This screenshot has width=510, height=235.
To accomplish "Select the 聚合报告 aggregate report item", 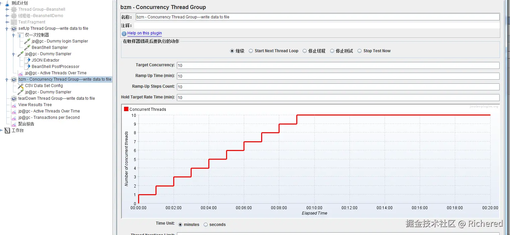I will point(26,124).
